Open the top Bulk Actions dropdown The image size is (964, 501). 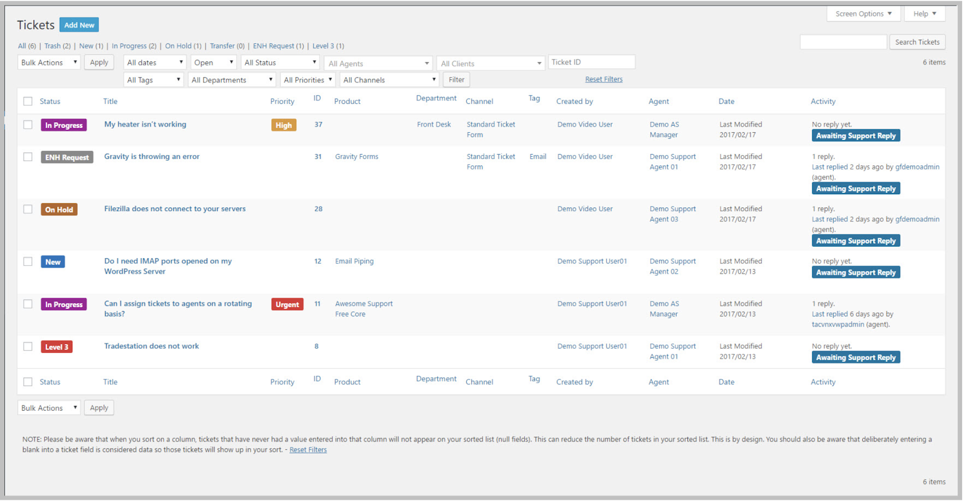(x=49, y=63)
